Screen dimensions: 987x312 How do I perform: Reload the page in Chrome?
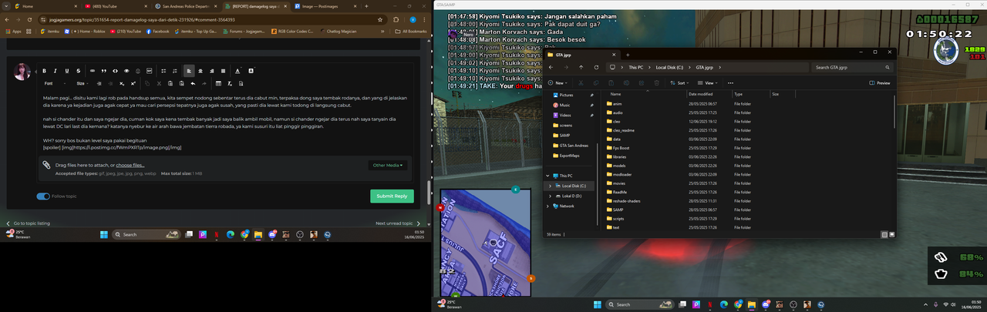pos(29,20)
